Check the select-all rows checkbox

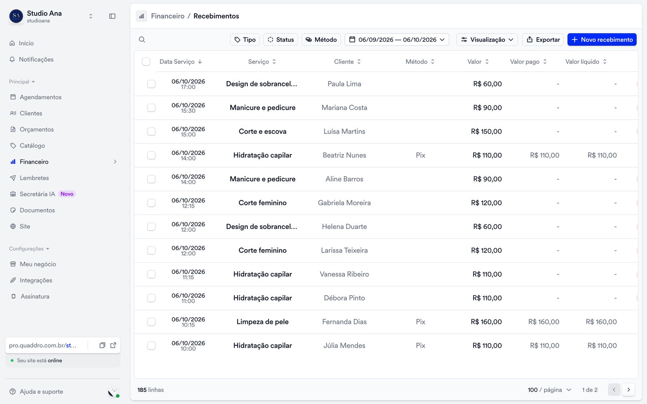point(146,62)
